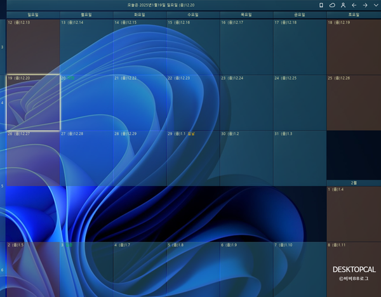The width and height of the screenshot is (381, 297).
Task: Select date cell 4 (음)1.7
Action: tap(140, 269)
